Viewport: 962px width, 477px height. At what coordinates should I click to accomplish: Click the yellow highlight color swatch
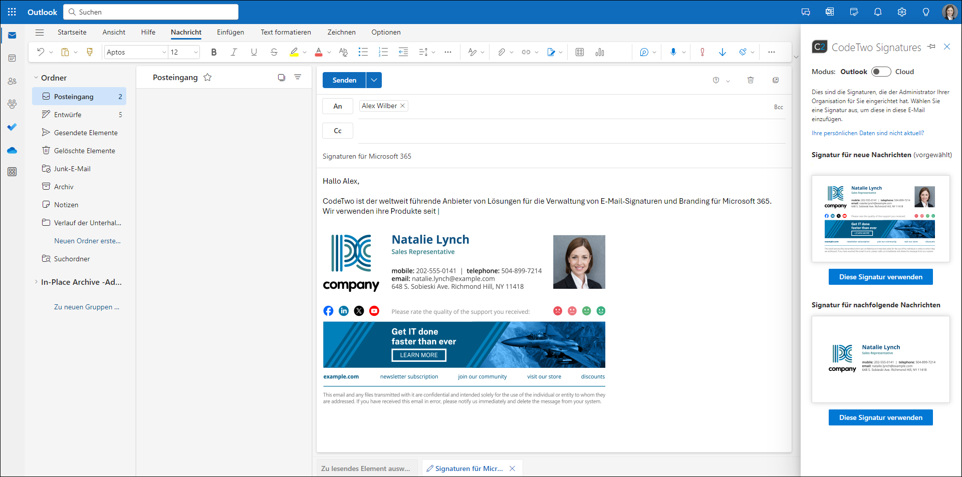tap(294, 52)
